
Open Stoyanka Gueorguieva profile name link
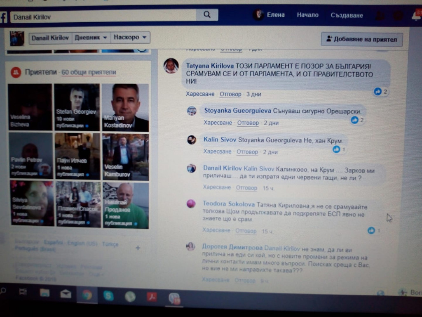pyautogui.click(x=238, y=111)
